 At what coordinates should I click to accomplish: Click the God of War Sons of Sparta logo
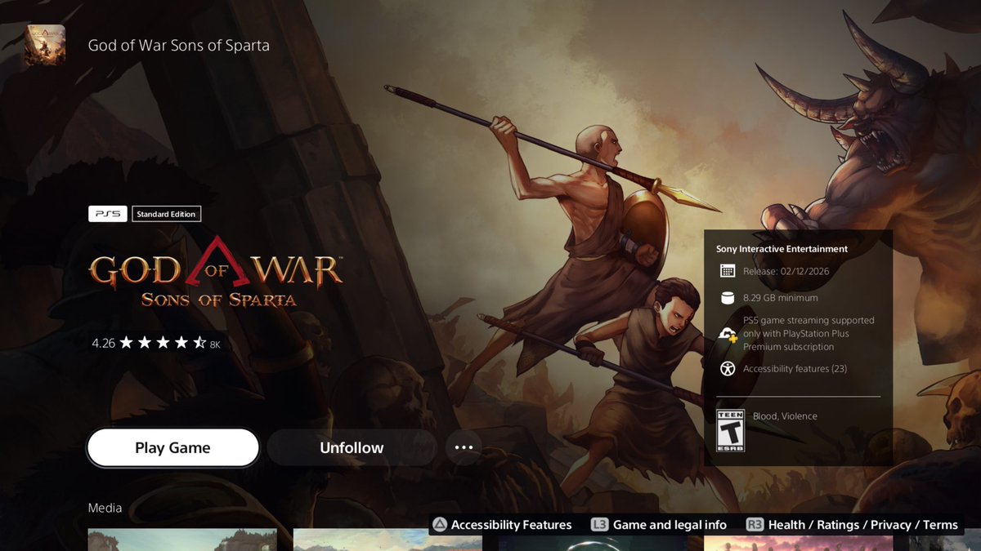[216, 272]
